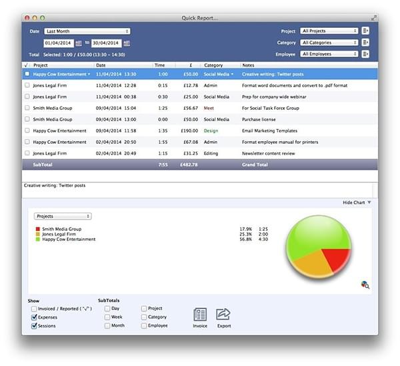Collapse chart with Hide Chart triangle
The image size is (400, 366).
click(x=369, y=202)
